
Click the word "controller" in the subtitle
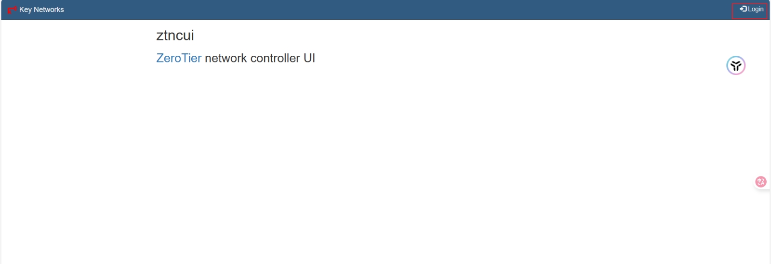275,58
